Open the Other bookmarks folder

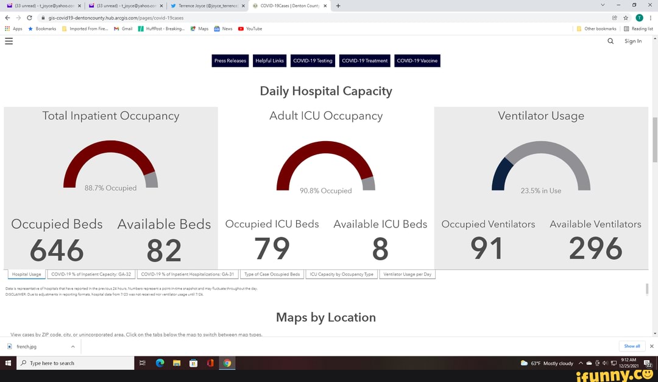tap(596, 29)
